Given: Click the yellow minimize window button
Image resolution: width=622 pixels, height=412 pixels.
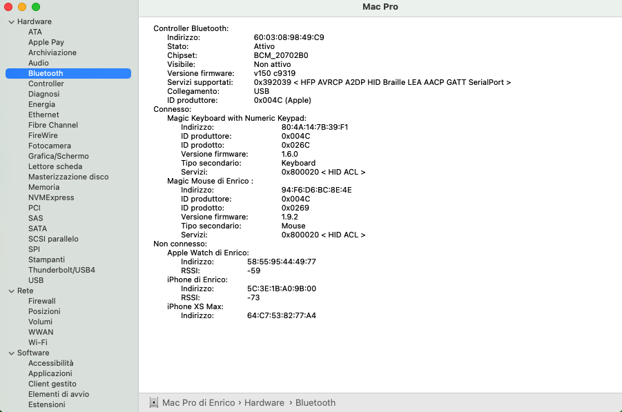Looking at the screenshot, I should click(x=22, y=7).
